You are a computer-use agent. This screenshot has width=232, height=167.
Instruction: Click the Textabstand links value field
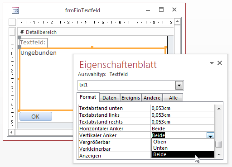point(183,115)
